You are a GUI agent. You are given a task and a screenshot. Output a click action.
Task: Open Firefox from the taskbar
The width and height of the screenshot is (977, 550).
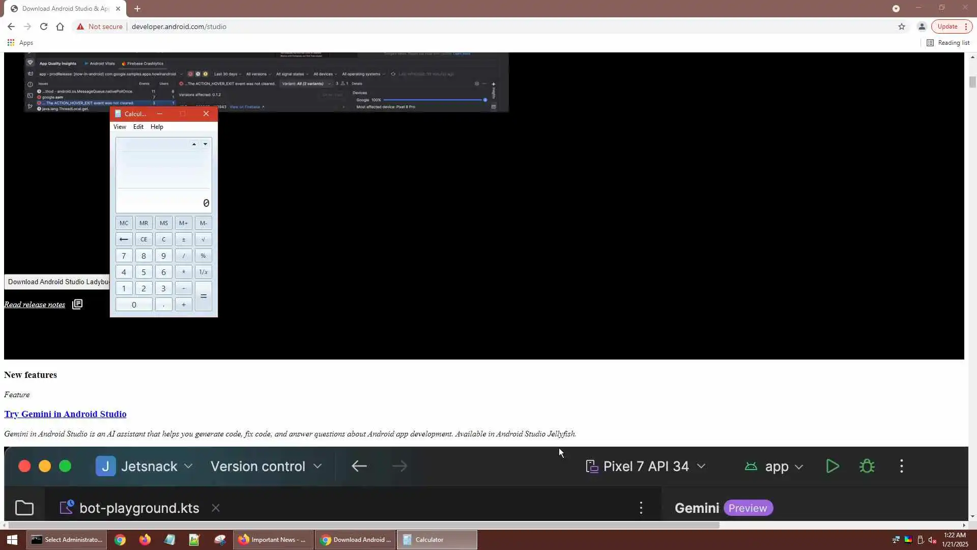click(x=145, y=540)
